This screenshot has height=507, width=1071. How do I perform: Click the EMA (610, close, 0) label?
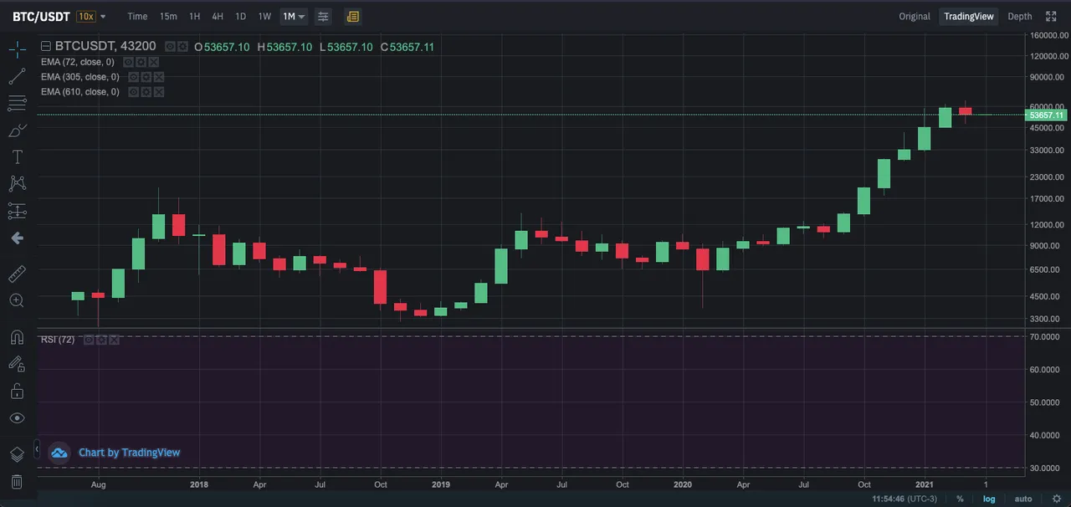click(80, 92)
